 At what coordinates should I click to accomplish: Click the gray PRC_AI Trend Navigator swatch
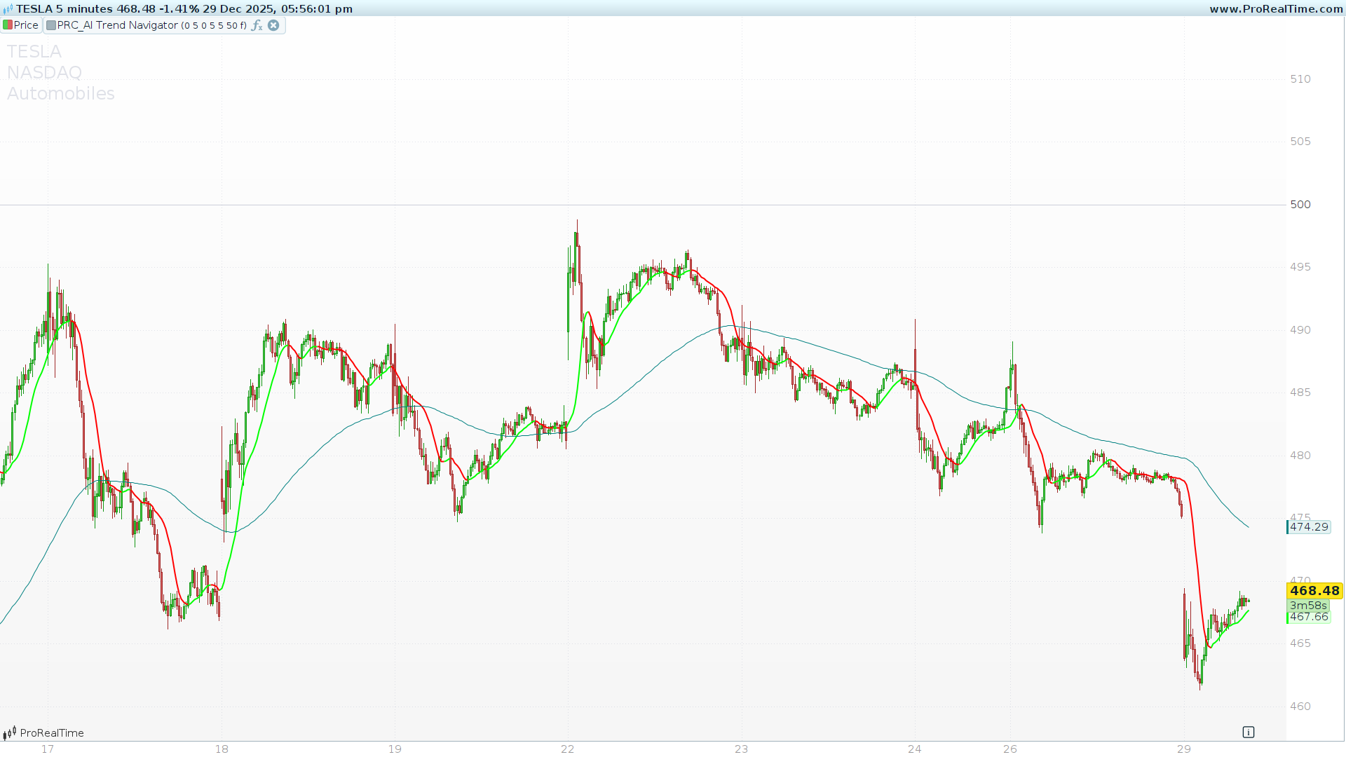pos(51,25)
